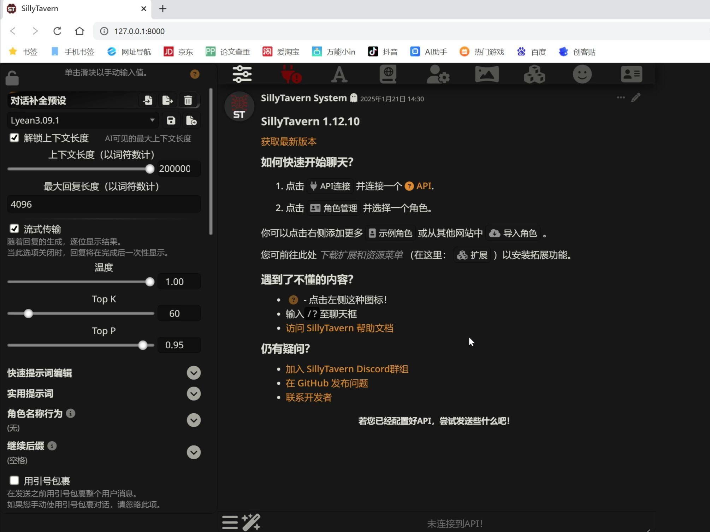Click the 温度 temperature slider handle
The height and width of the screenshot is (532, 710).
[150, 282]
